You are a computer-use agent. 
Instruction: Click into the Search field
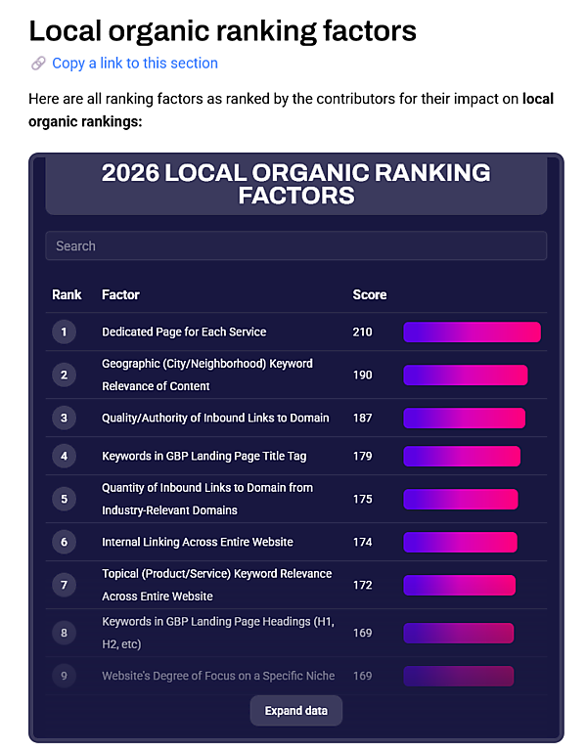pos(295,245)
